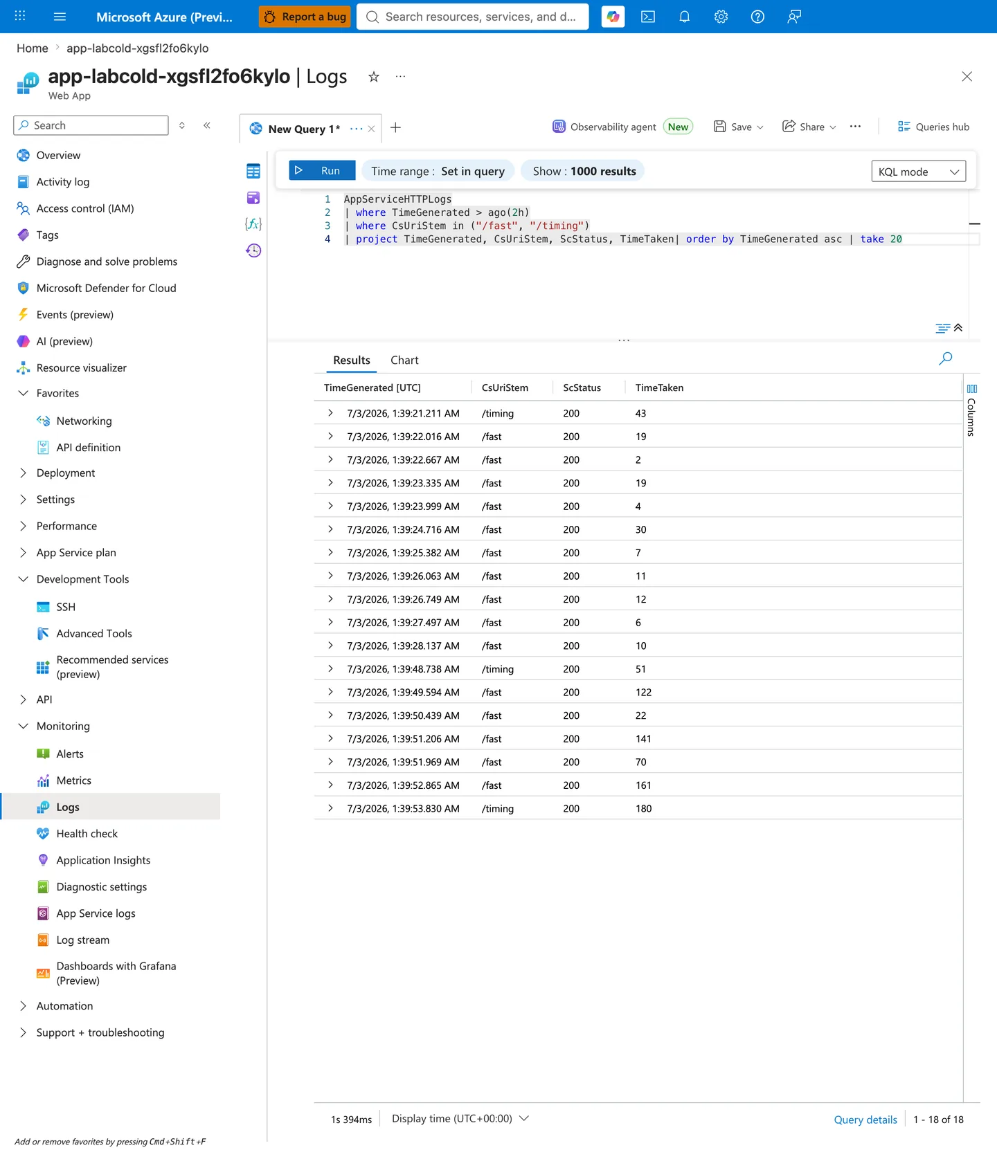Open query history clock icon

pos(253,250)
